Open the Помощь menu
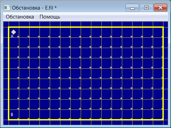This screenshot has height=128, width=171. click(x=50, y=17)
